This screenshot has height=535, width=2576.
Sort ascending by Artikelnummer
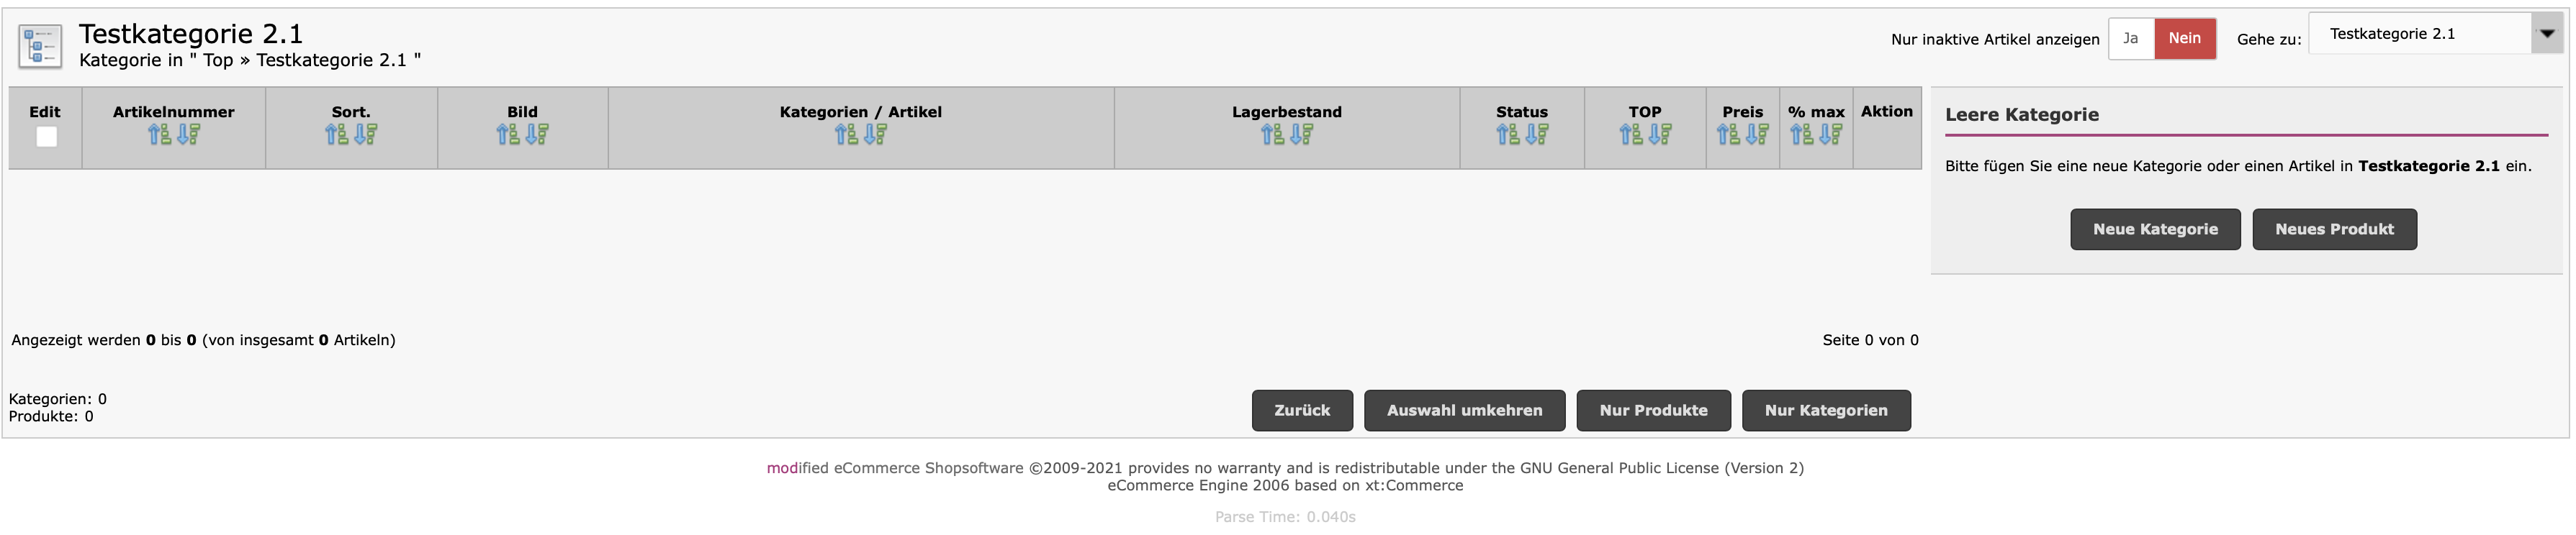159,134
